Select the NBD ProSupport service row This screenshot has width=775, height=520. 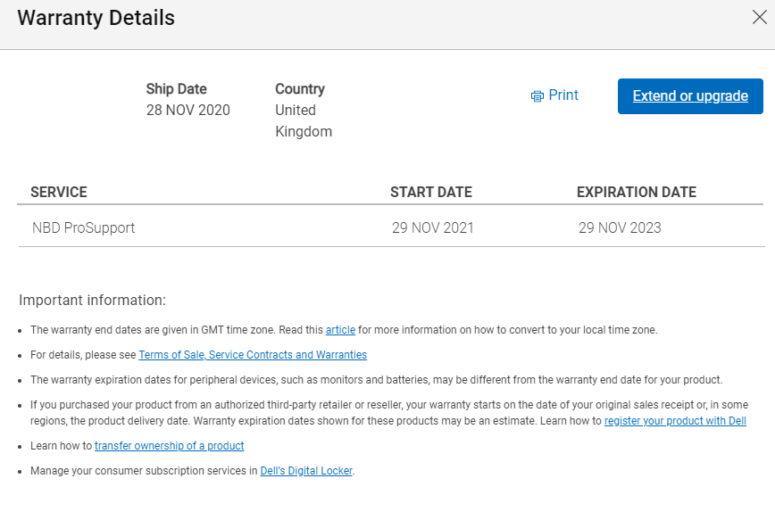(x=390, y=227)
